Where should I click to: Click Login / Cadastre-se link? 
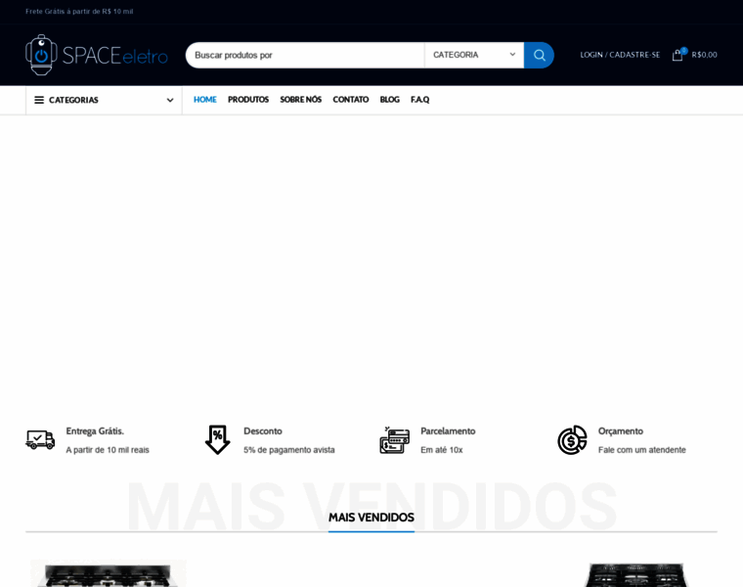(x=620, y=55)
